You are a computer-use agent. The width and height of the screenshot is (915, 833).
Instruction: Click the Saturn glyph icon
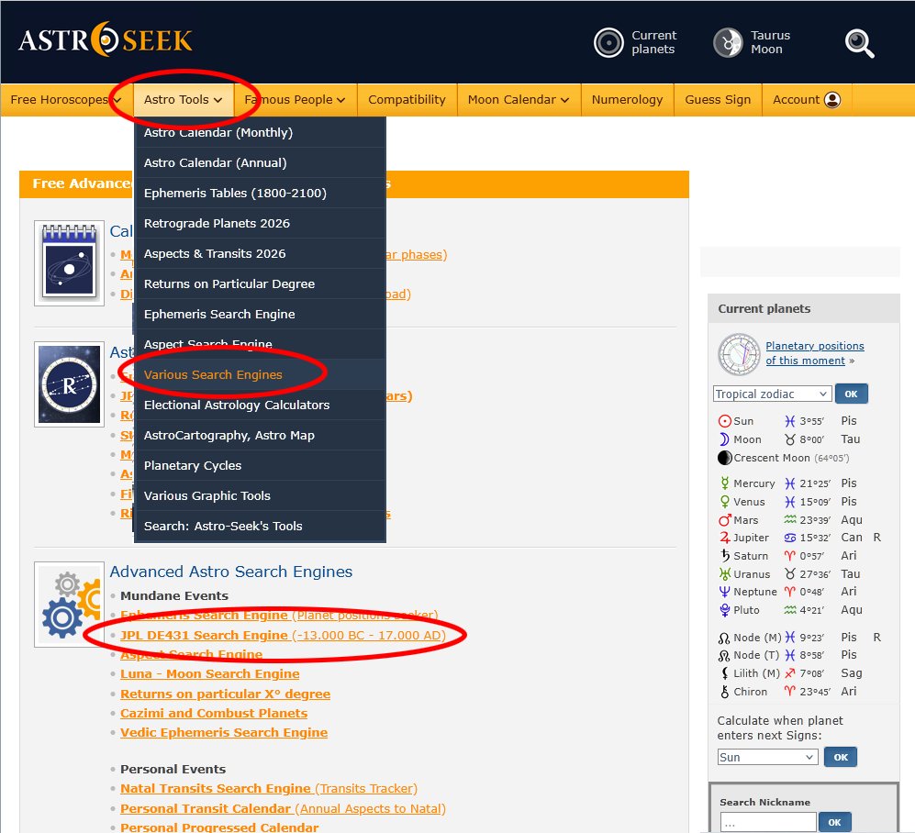[725, 555]
